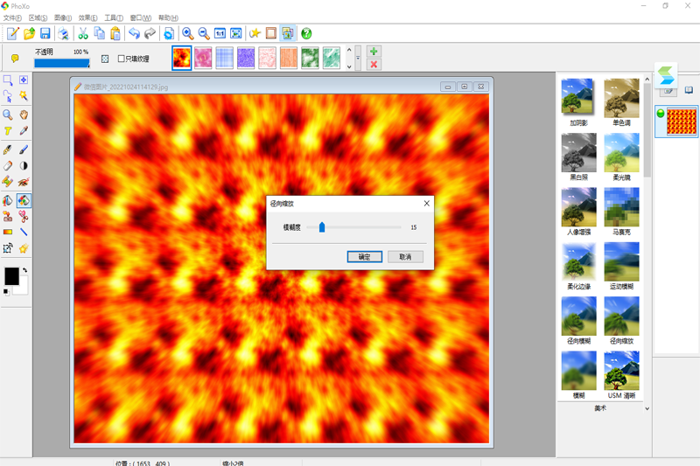Screen dimensions: 700x466
Task: Select the Gradient fill tool
Action: click(x=8, y=232)
